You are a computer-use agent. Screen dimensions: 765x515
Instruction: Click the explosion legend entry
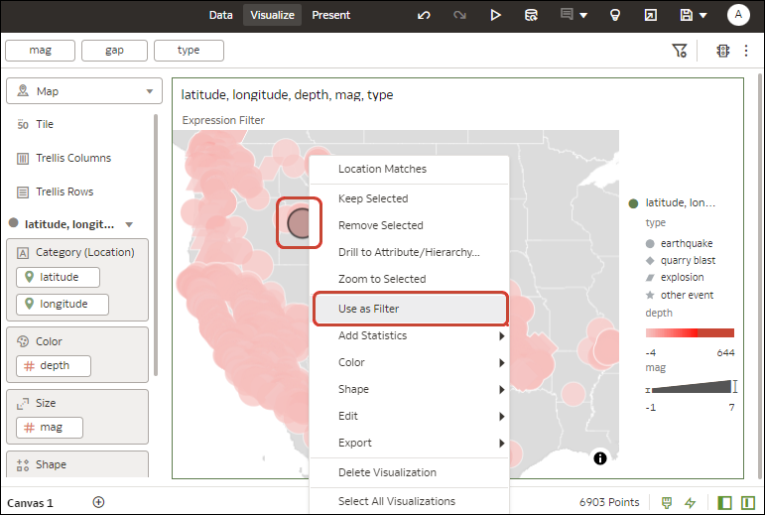(x=675, y=278)
